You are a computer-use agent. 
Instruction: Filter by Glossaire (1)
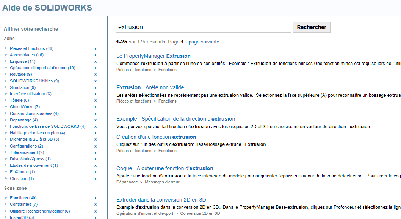pyautogui.click(x=22, y=179)
